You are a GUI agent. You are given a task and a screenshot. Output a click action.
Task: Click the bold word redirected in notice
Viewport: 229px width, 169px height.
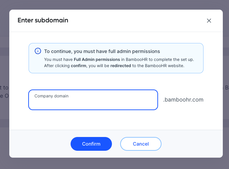point(121,66)
